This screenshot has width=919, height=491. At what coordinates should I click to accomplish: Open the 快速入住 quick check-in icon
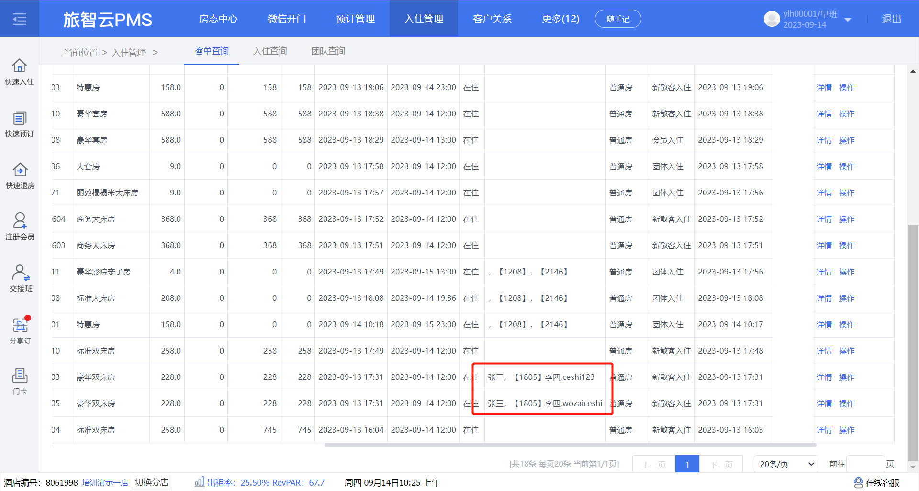20,72
